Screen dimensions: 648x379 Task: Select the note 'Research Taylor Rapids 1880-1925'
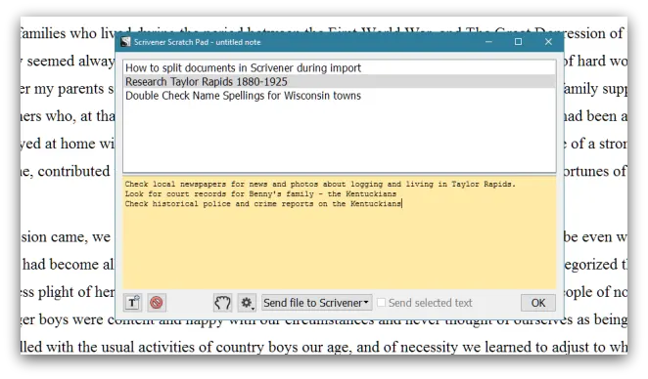(x=339, y=82)
